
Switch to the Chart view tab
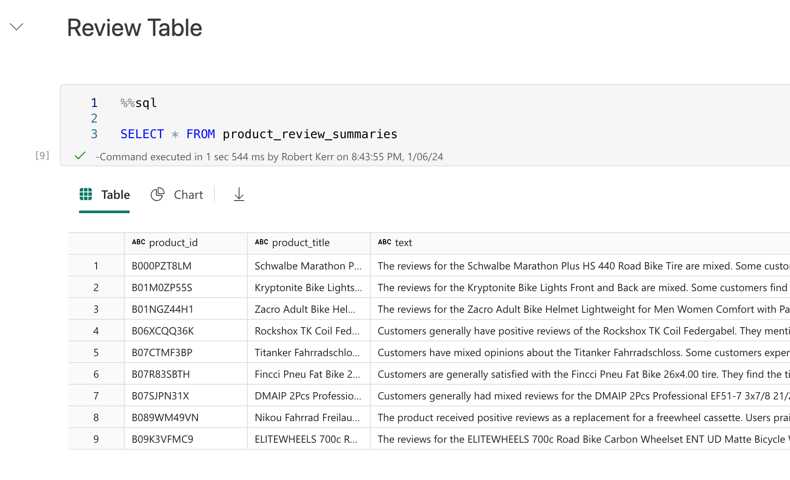pos(177,195)
